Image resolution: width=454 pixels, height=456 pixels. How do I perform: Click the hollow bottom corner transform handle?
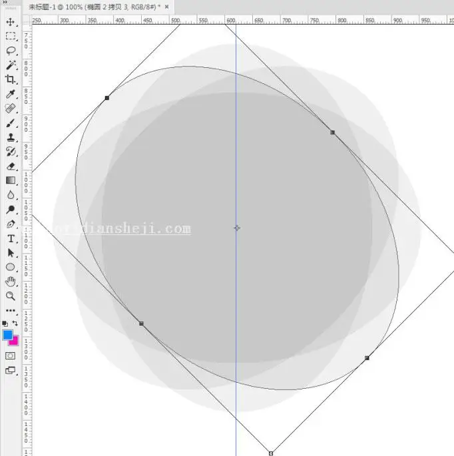click(x=271, y=453)
